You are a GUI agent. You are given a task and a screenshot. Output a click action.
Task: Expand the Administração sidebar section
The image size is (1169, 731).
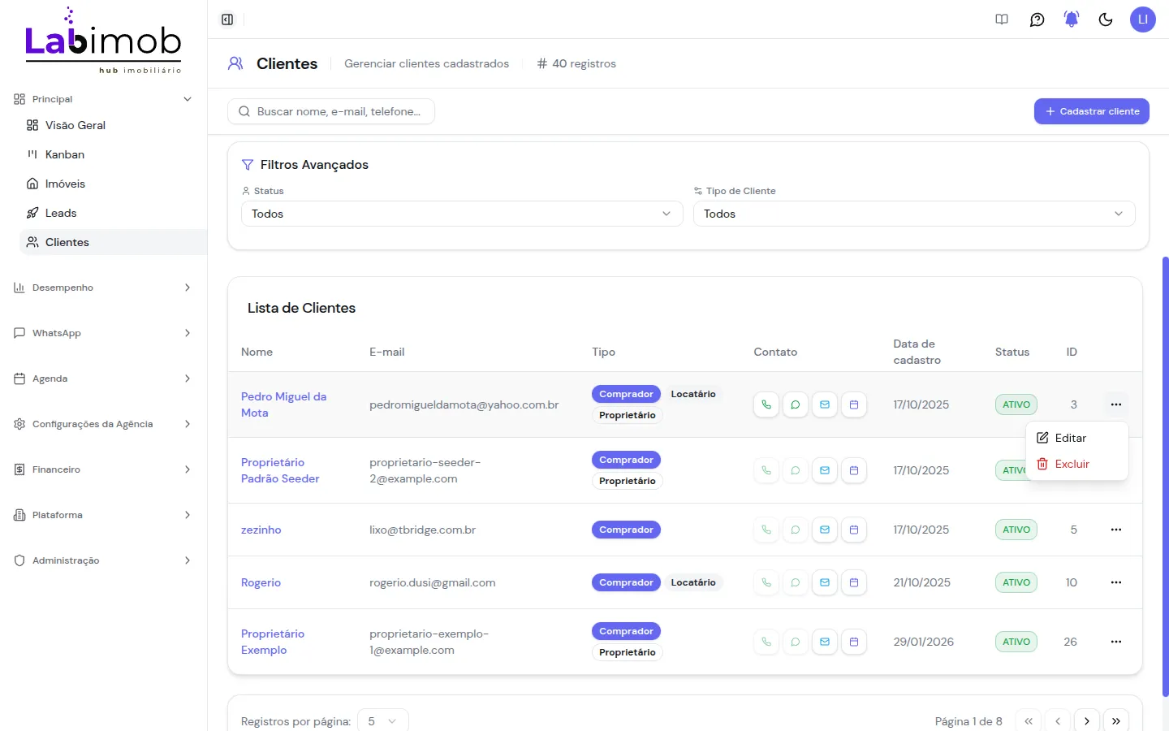tap(103, 560)
